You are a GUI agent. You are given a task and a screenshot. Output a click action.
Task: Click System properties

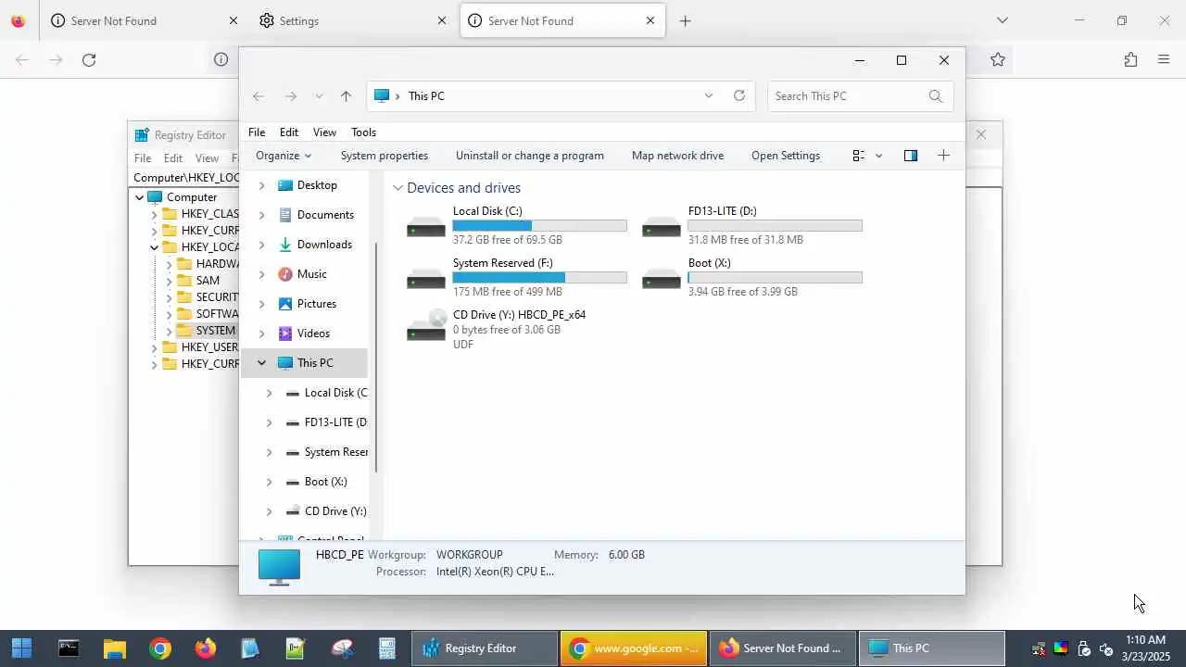click(x=385, y=156)
